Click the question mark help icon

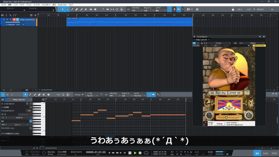[x=103, y=9]
